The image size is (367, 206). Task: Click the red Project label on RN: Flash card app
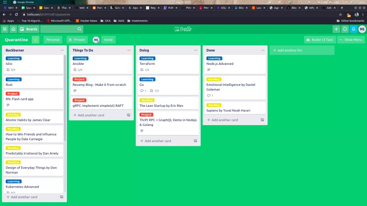point(13,94)
